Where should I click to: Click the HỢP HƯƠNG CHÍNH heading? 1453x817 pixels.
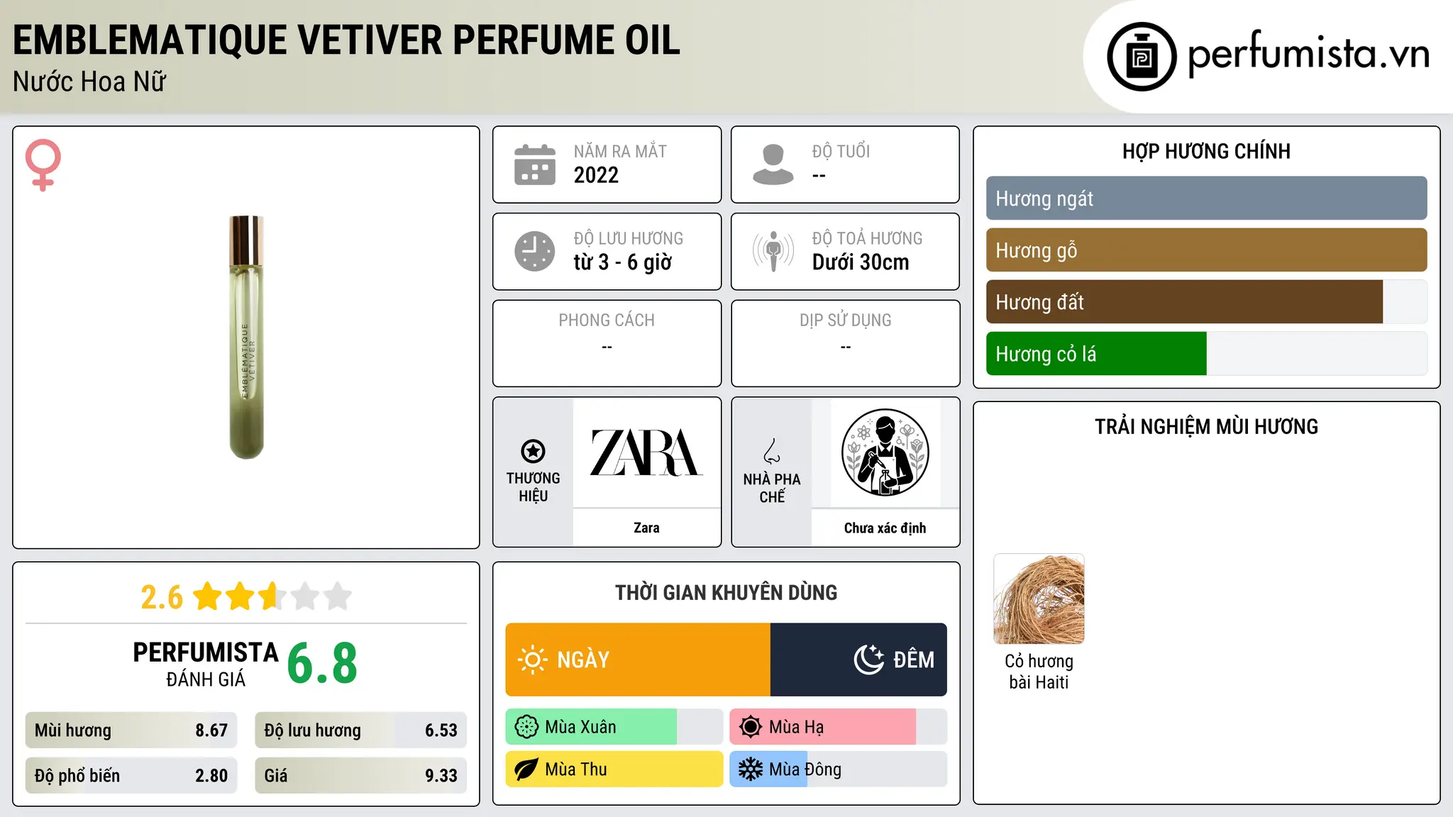click(x=1206, y=151)
